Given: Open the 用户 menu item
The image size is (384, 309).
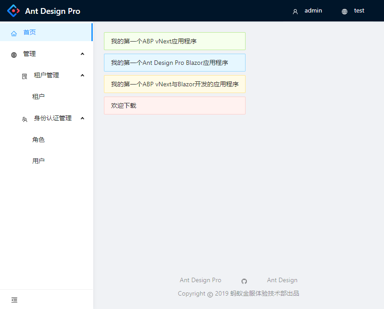Looking at the screenshot, I should pos(39,161).
